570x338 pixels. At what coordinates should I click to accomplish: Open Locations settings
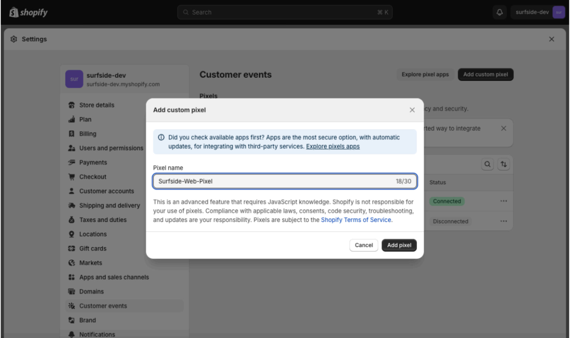[x=93, y=234]
